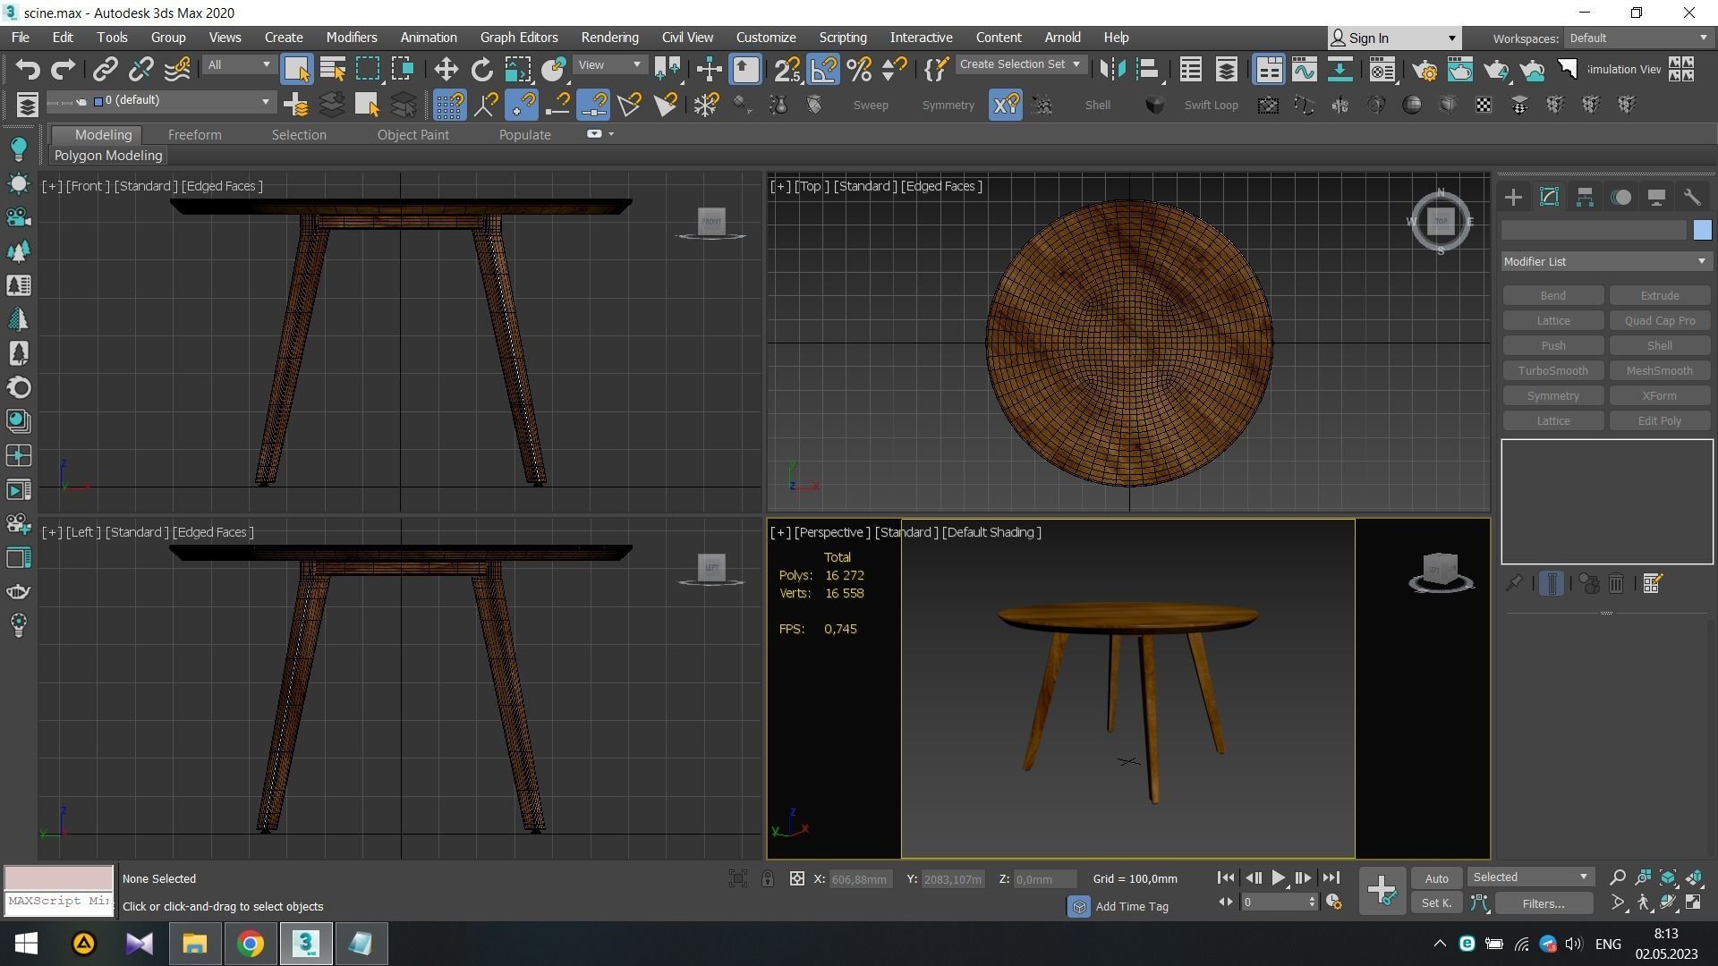Click the Set K. button
Screen dimensions: 1718x966
click(1437, 903)
